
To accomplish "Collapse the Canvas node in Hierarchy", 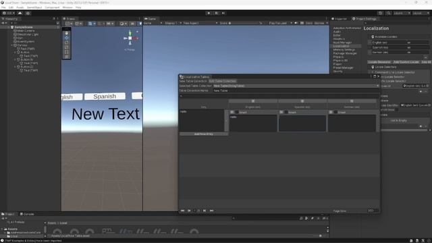I will pyautogui.click(x=12, y=45).
